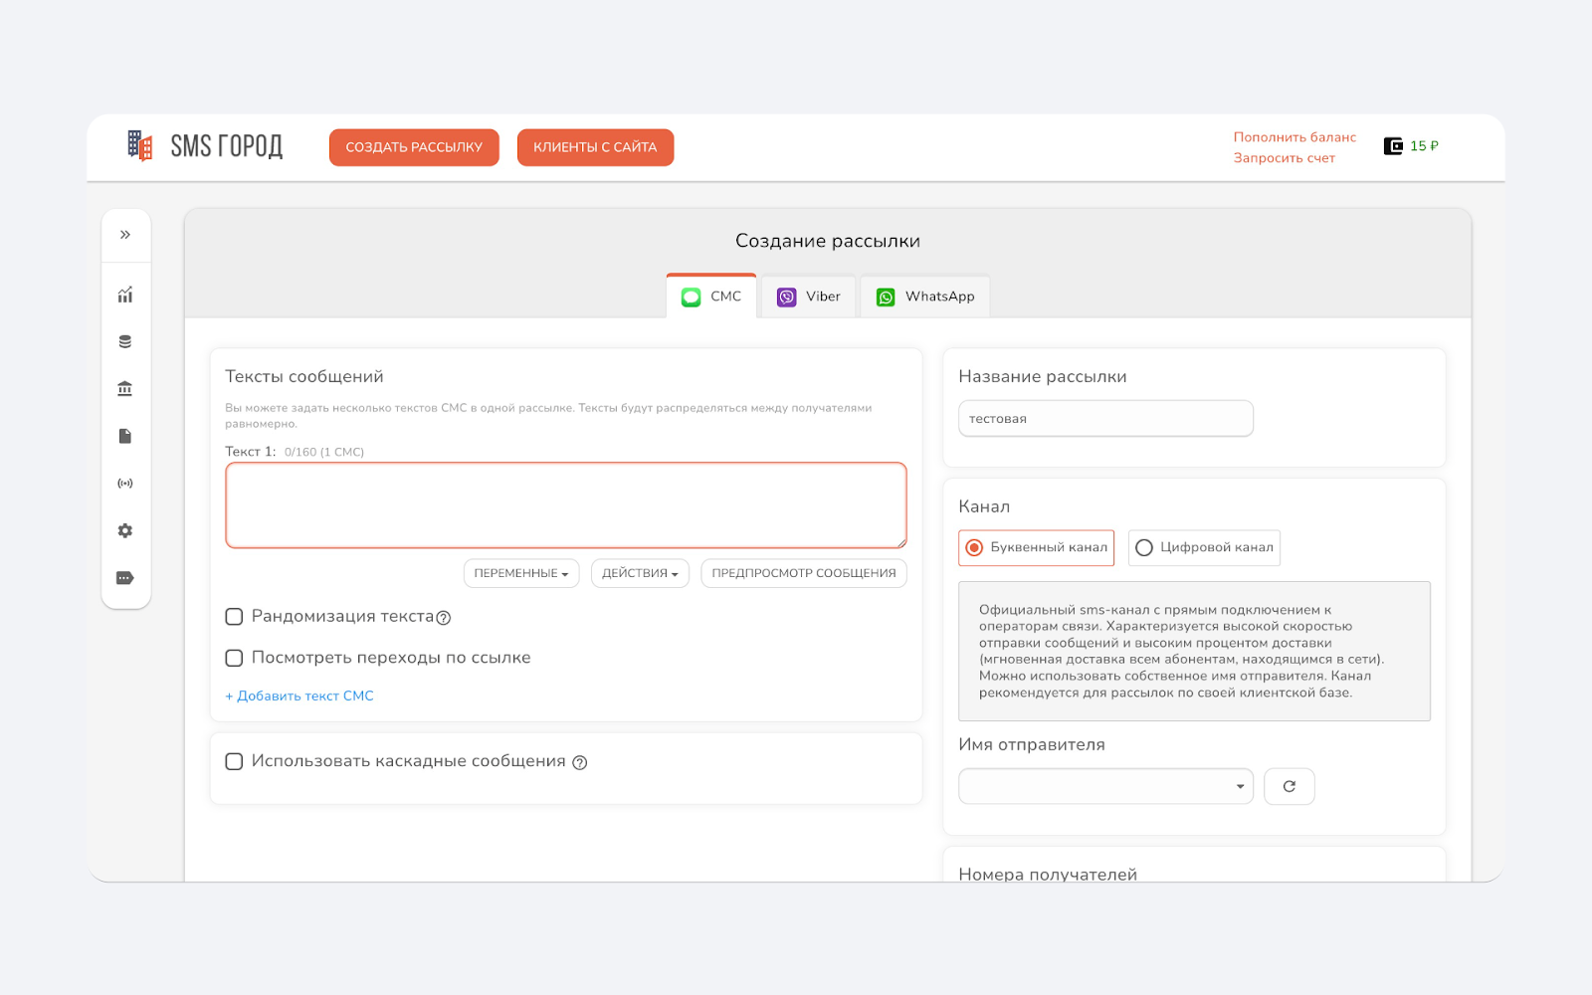Check Посмотреть переходы по ссылке option
The height and width of the screenshot is (995, 1592).
235,658
